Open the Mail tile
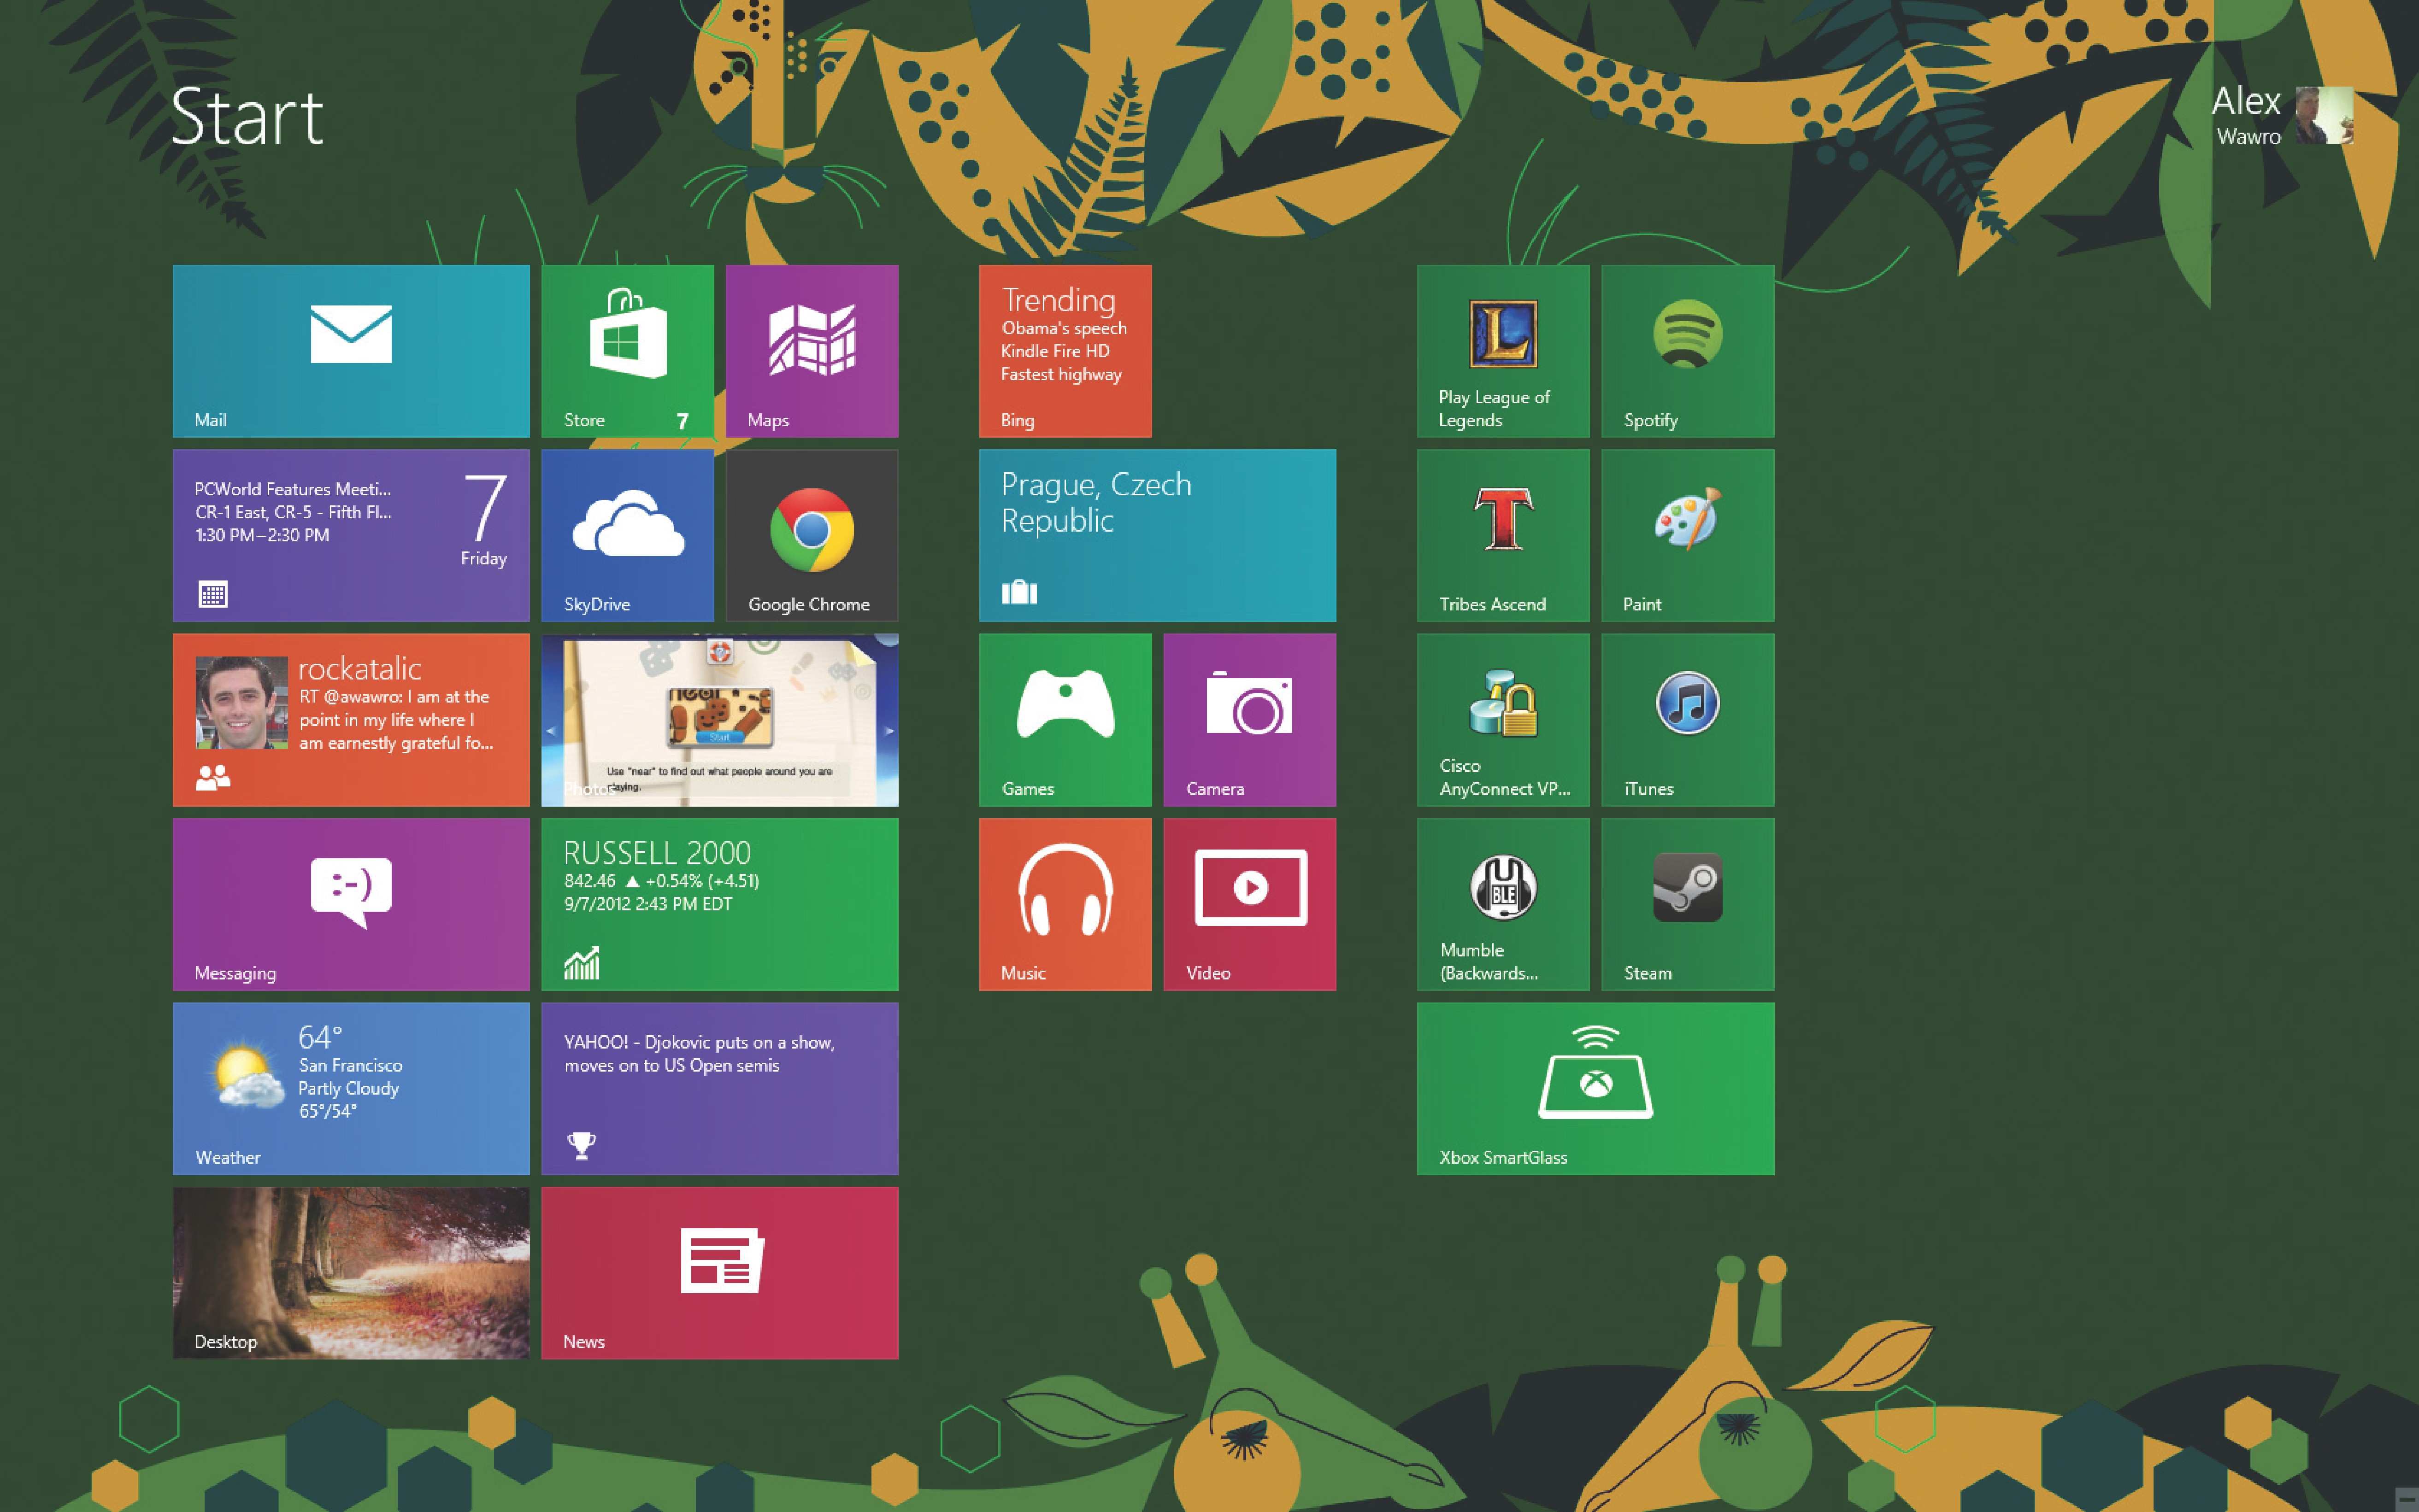The height and width of the screenshot is (1512, 2419). pos(350,350)
